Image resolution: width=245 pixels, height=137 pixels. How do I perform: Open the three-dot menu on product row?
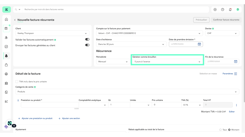[236, 105]
